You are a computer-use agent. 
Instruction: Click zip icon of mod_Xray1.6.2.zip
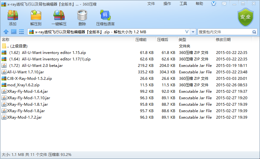click(4, 85)
